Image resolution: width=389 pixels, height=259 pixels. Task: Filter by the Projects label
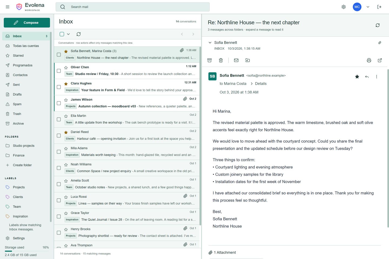pyautogui.click(x=26, y=187)
